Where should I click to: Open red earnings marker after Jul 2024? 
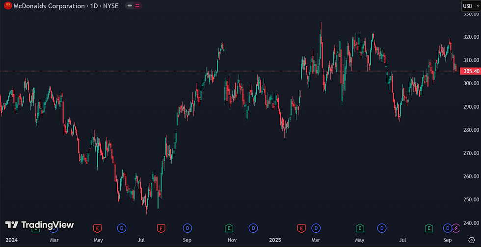(x=161, y=228)
